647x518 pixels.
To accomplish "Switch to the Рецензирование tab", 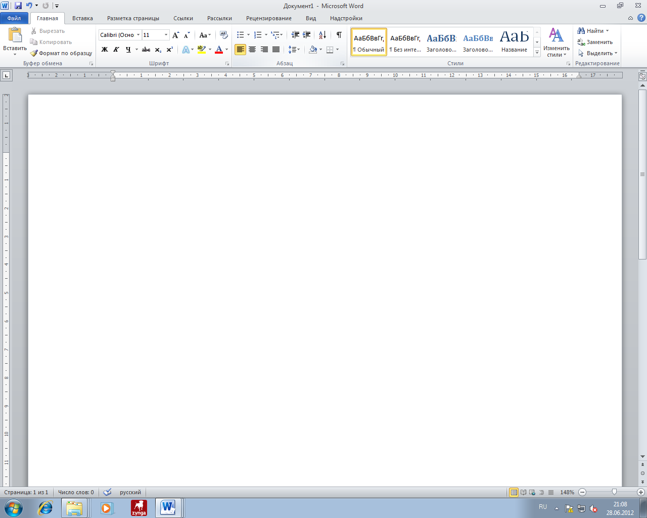I will coord(269,18).
